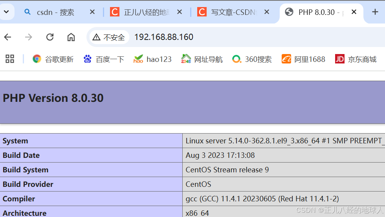This screenshot has height=217, width=385.
Task: Open the home page icon
Action: (71, 37)
